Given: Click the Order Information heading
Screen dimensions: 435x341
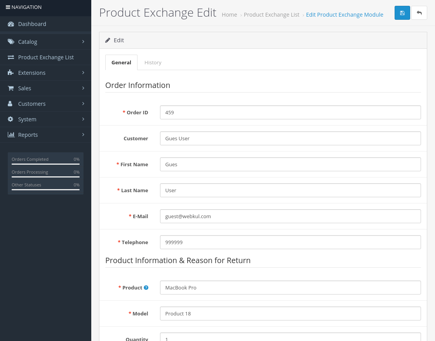Looking at the screenshot, I should click(x=137, y=85).
